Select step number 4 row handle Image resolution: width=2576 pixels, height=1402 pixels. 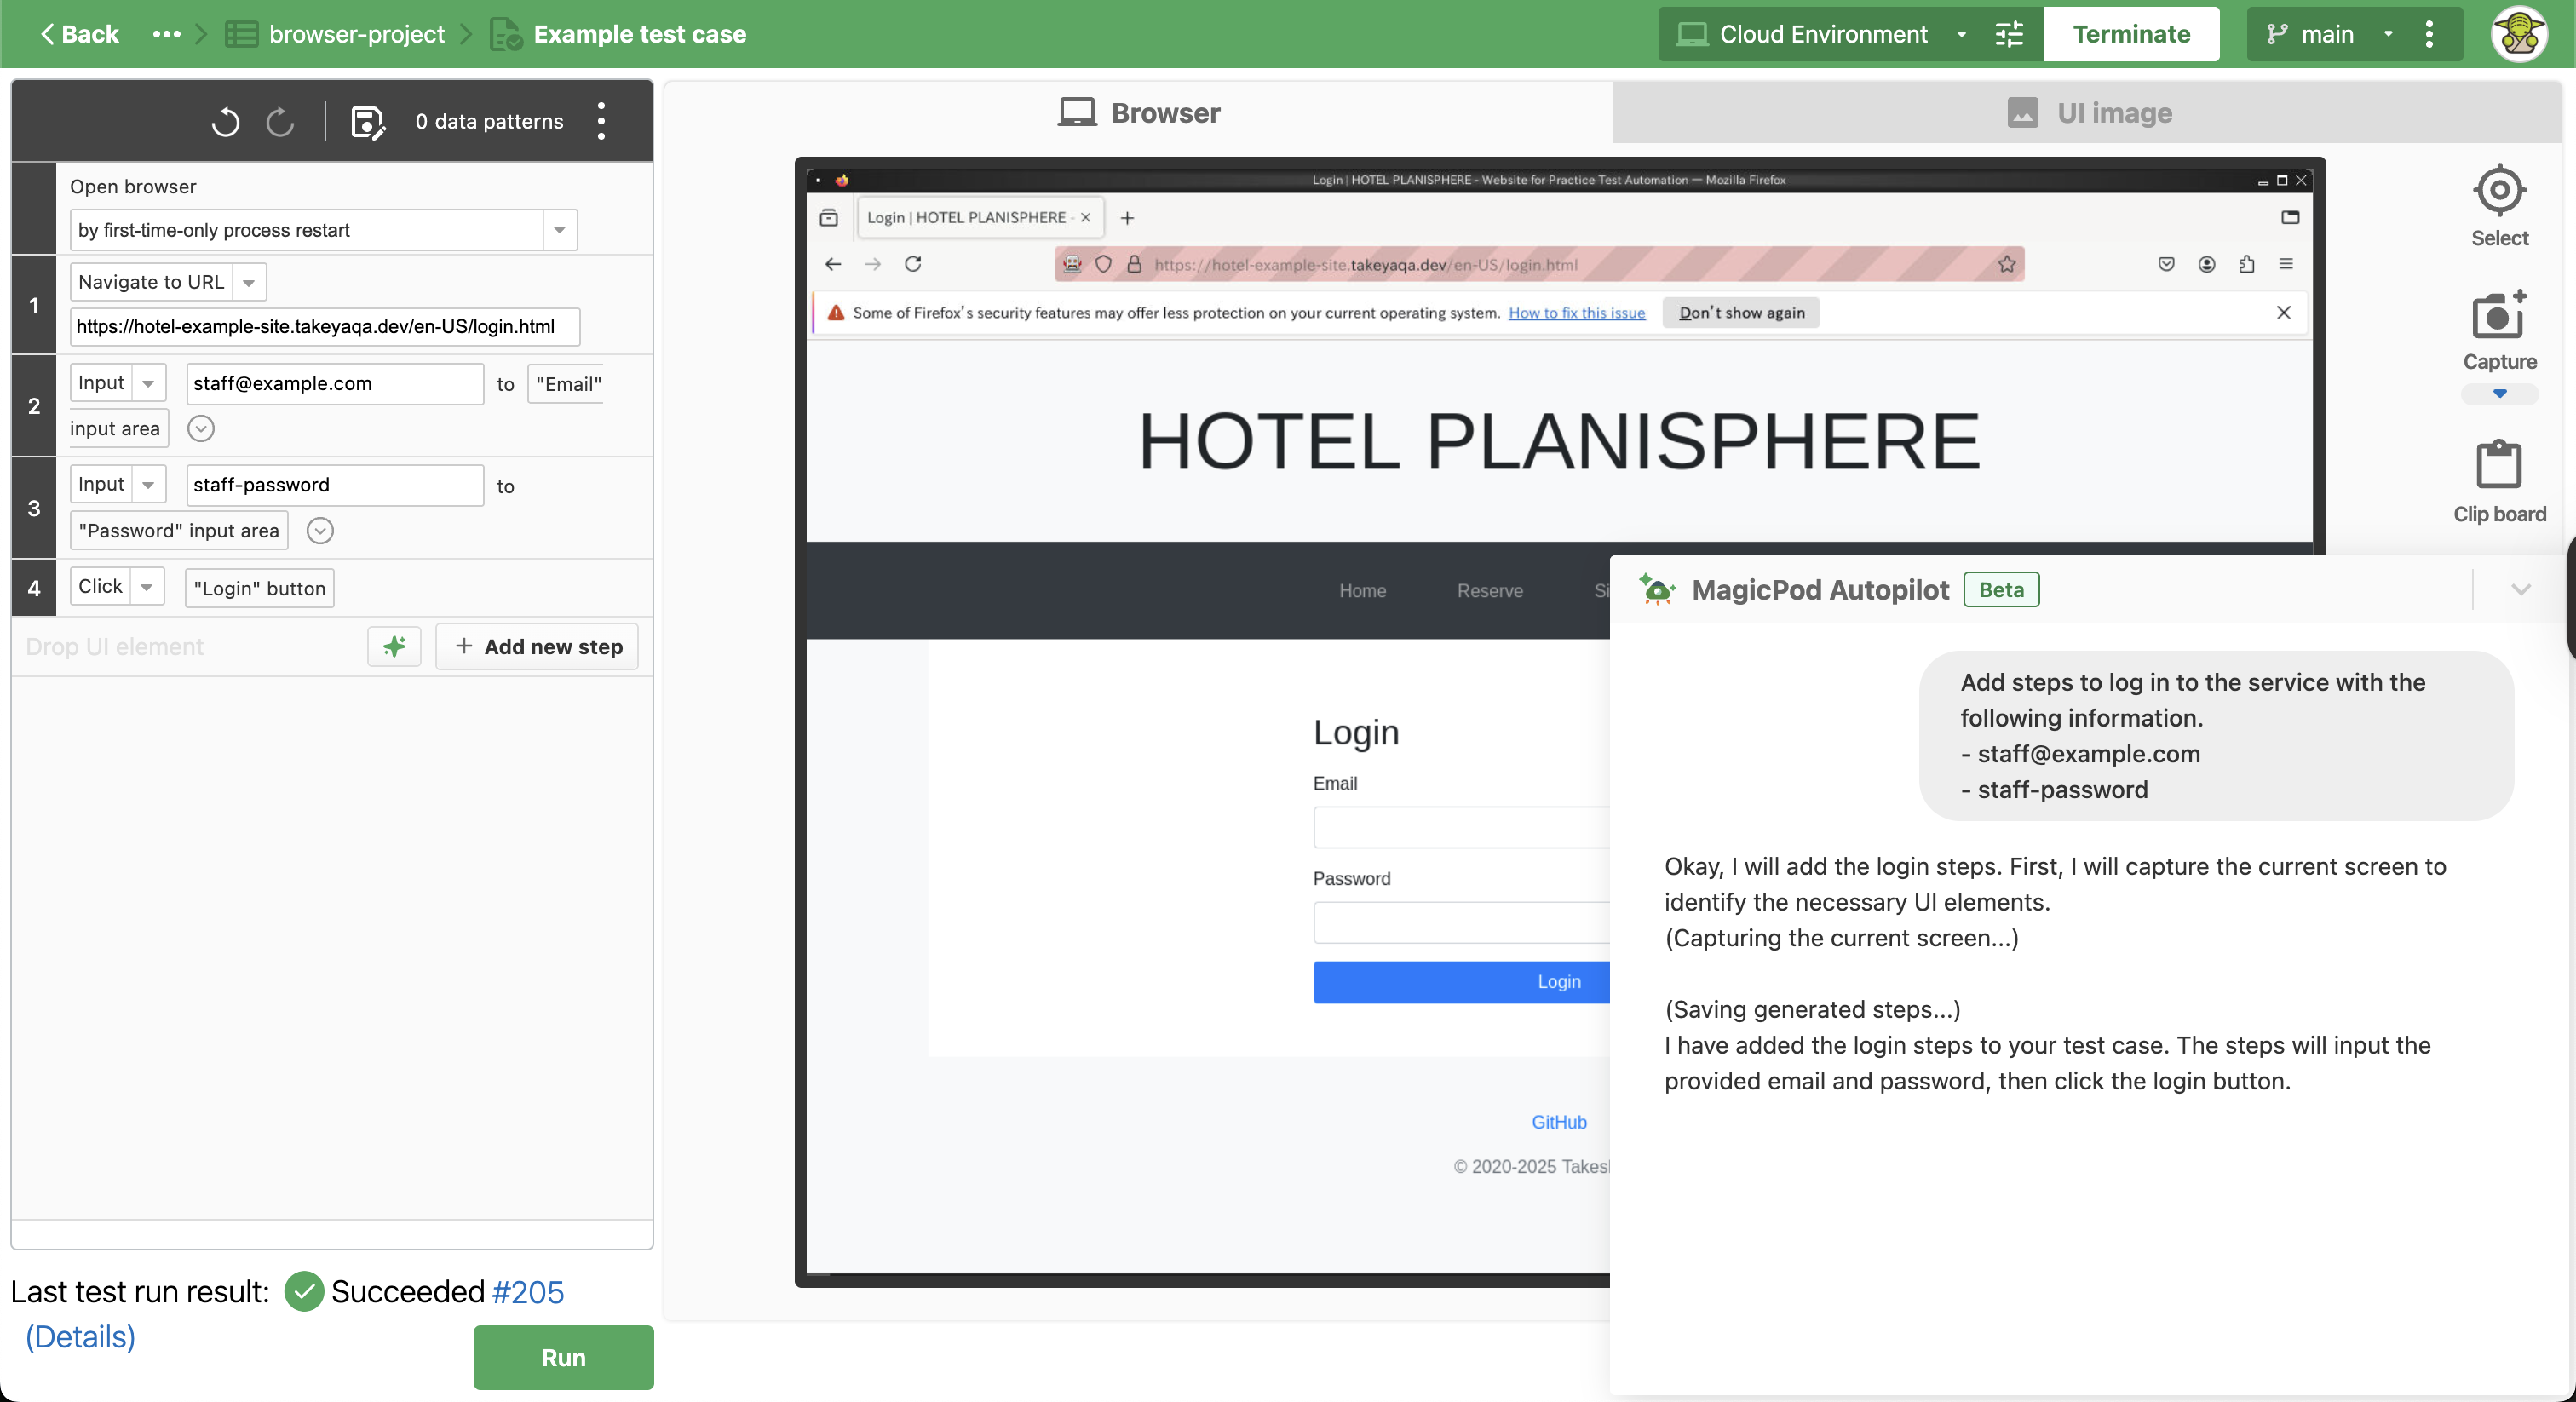(33, 588)
